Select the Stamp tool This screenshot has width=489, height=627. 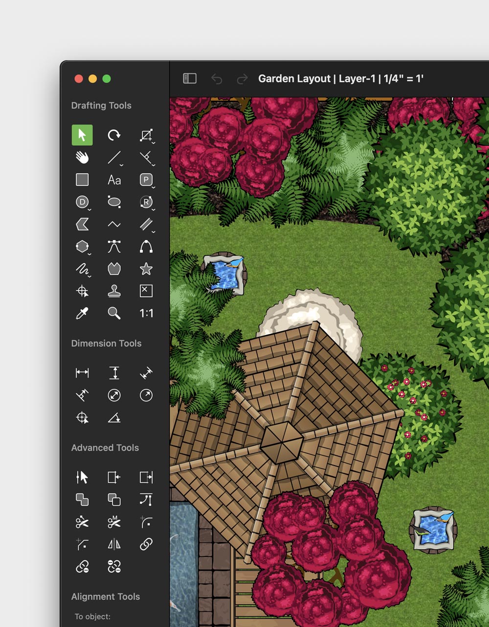(x=114, y=291)
